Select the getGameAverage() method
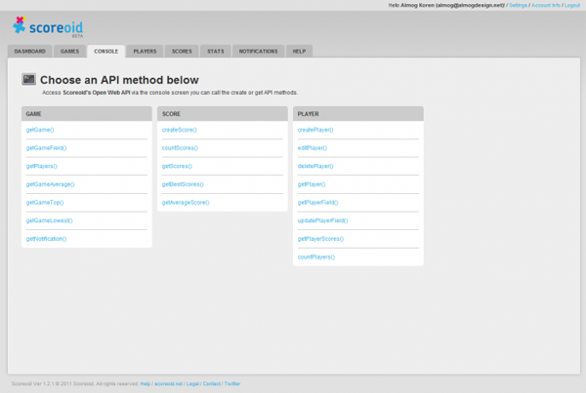The width and height of the screenshot is (586, 393). (50, 183)
